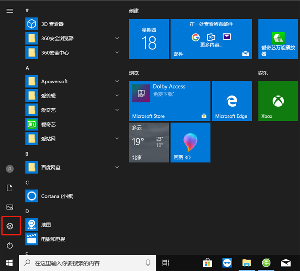Click the letter B section header
This screenshot has height=271, width=300.
click(27, 154)
